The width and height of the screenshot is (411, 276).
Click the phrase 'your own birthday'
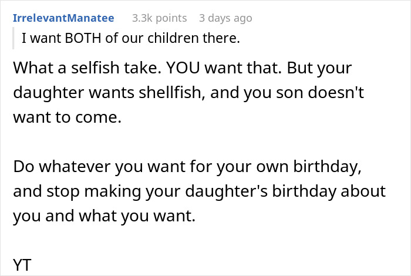coord(293,167)
